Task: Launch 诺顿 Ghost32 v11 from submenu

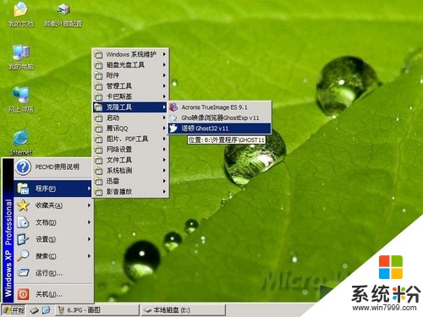Action: [219, 128]
